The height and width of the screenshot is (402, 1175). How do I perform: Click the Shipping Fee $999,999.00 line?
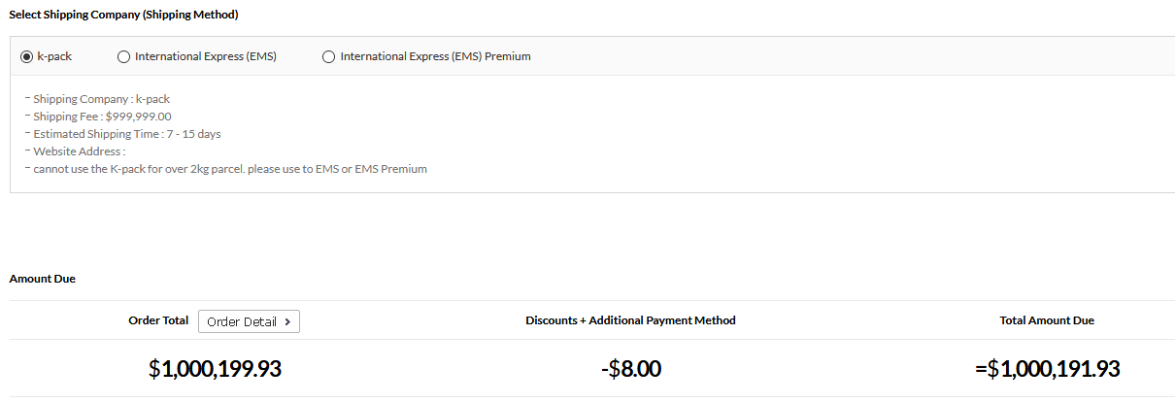coord(102,117)
